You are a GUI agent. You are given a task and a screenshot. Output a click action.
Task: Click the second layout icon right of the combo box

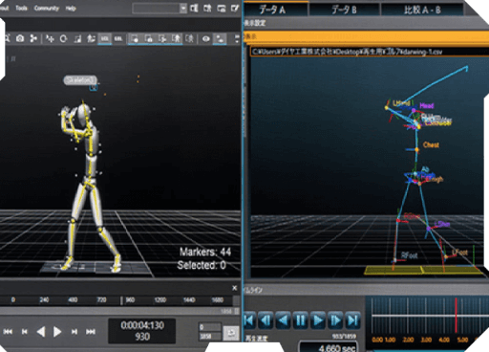pos(207,8)
